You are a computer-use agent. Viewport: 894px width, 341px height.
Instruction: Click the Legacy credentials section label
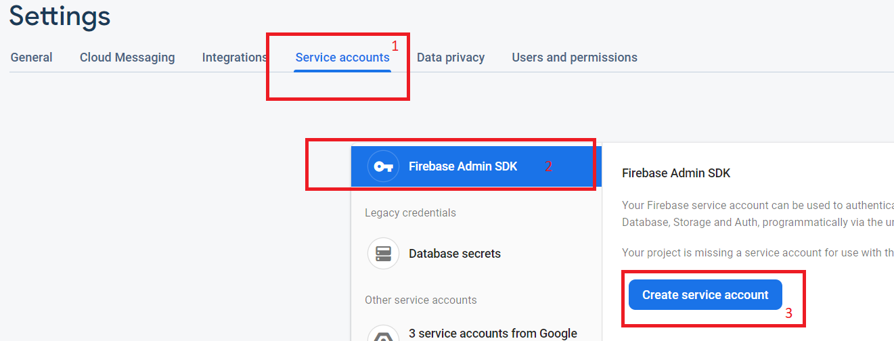pos(410,212)
